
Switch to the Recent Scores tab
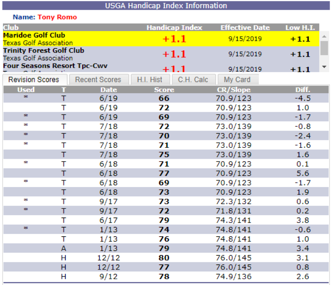98,80
